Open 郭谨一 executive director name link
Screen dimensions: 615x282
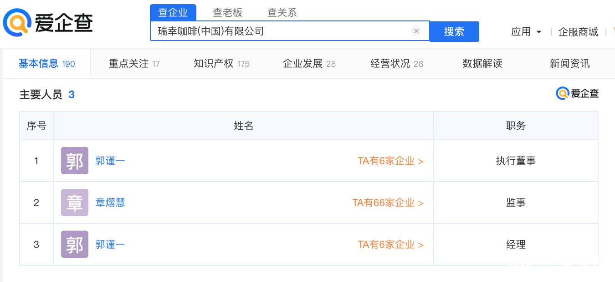[110, 161]
